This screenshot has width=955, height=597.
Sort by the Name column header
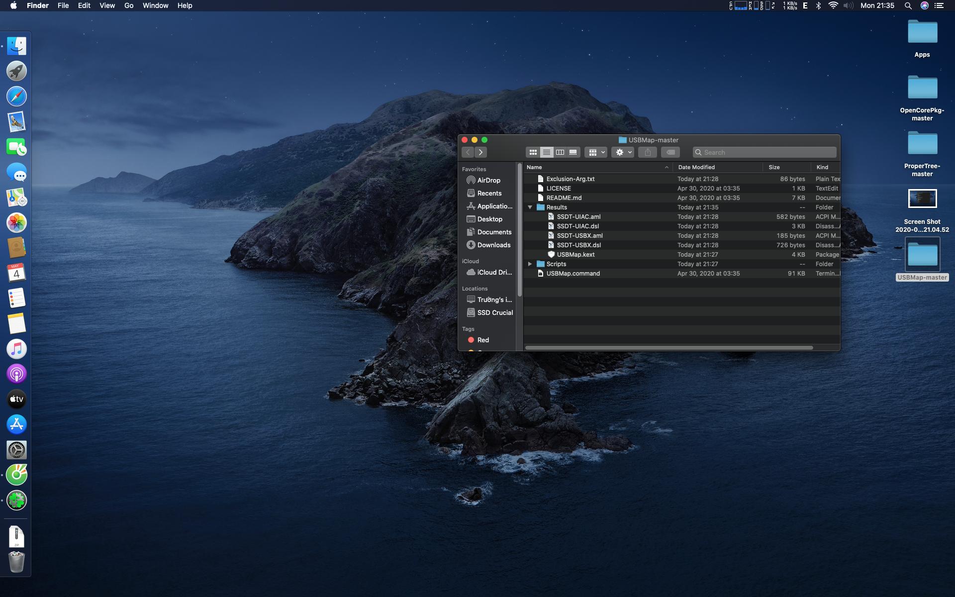point(598,167)
